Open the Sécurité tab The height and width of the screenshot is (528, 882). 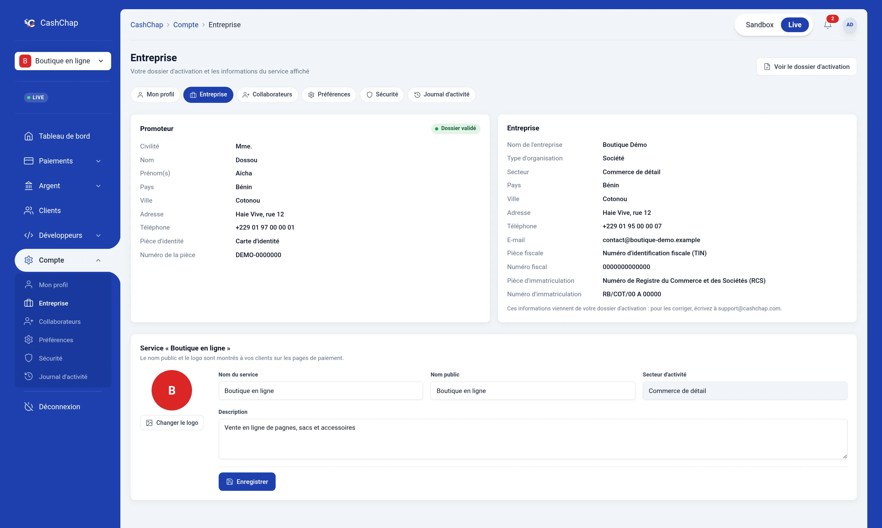[382, 95]
